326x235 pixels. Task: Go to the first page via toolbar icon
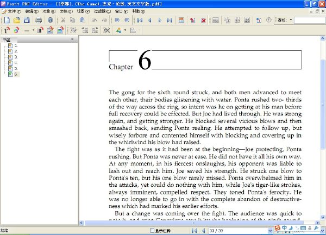[x=140, y=20]
